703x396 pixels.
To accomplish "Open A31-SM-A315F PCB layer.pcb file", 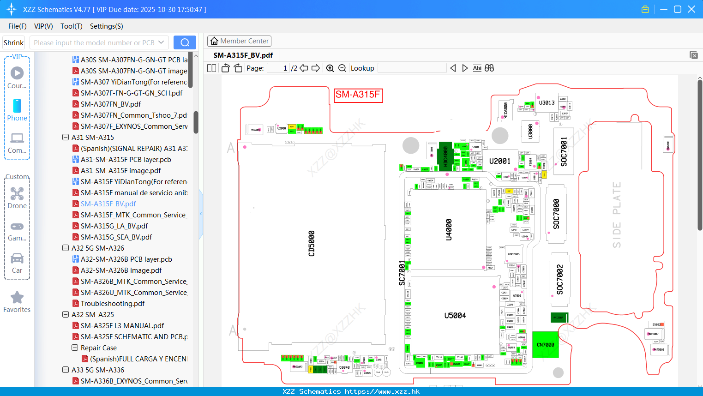I will coord(126,160).
